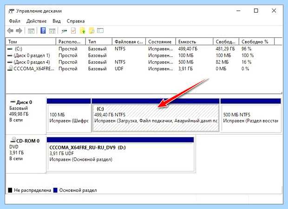Click the 0 МБ free space cell
The image size is (288, 209).
coord(221,69)
